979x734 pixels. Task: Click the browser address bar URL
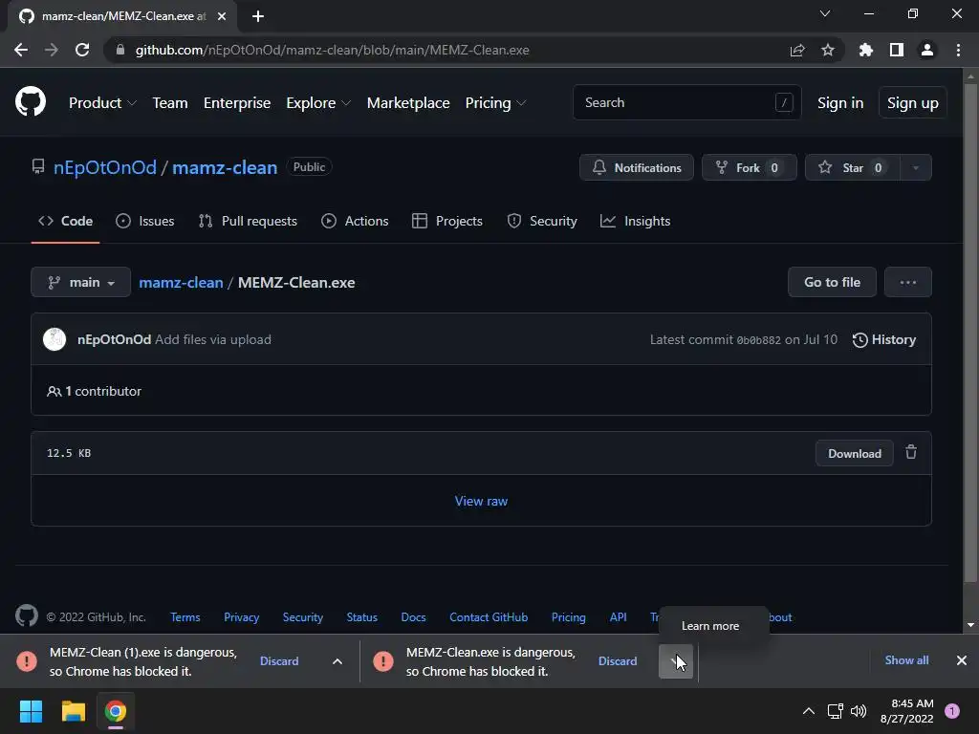click(332, 50)
